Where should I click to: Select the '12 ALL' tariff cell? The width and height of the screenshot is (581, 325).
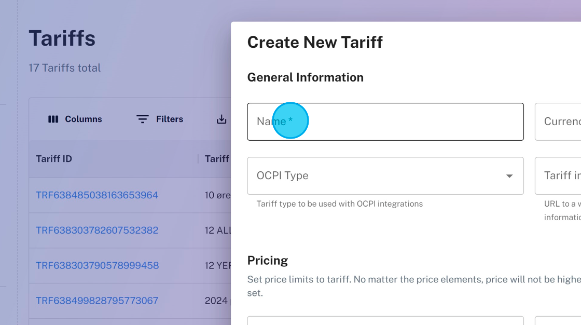click(217, 230)
